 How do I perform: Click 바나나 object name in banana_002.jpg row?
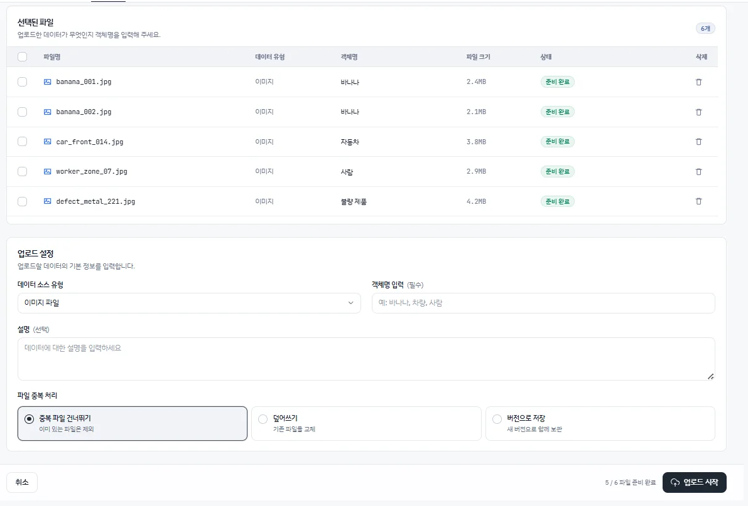350,112
